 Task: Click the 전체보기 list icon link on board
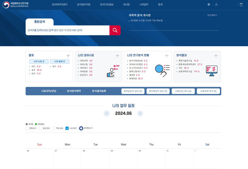point(212,15)
